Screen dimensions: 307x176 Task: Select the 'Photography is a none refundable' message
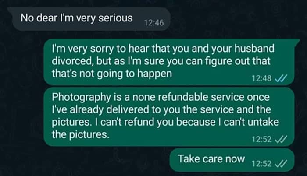169,117
